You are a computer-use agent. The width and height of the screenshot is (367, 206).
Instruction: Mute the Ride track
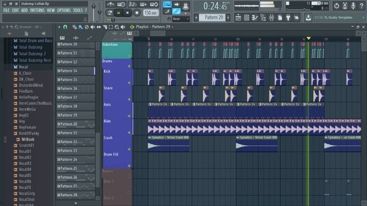[x=129, y=132]
